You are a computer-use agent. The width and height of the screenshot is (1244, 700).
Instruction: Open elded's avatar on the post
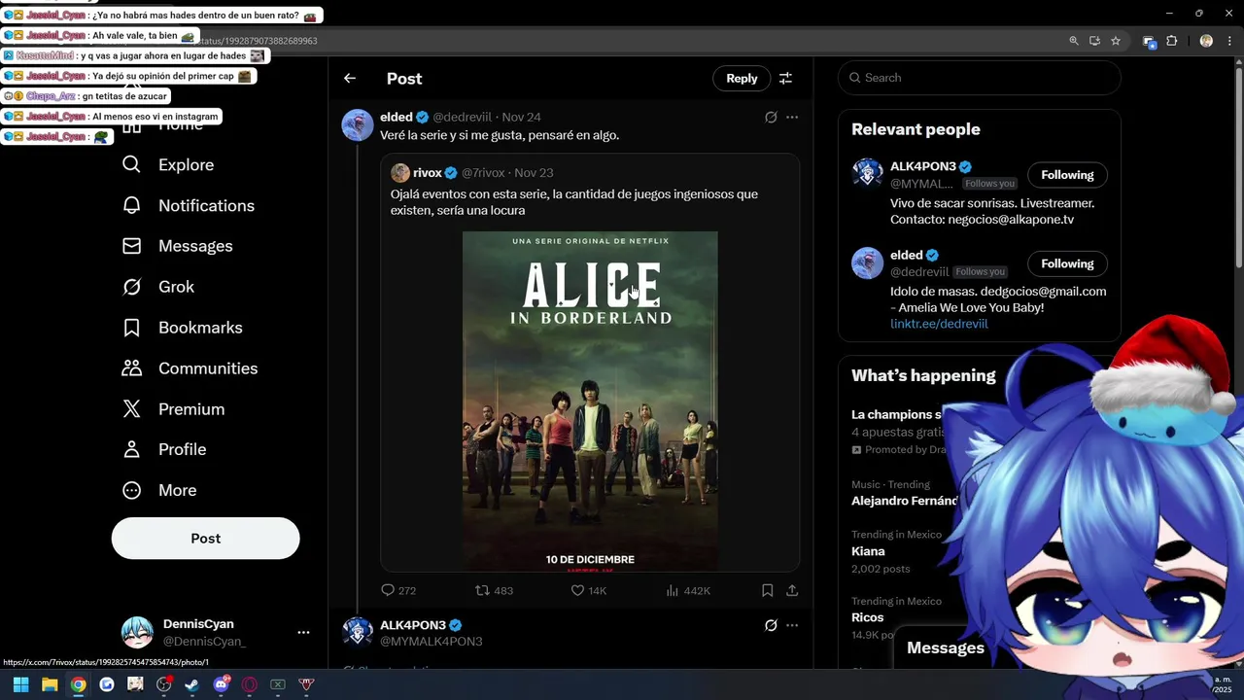coord(358,125)
